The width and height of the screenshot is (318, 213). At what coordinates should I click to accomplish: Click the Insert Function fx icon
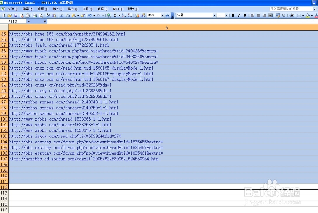tap(45, 21)
